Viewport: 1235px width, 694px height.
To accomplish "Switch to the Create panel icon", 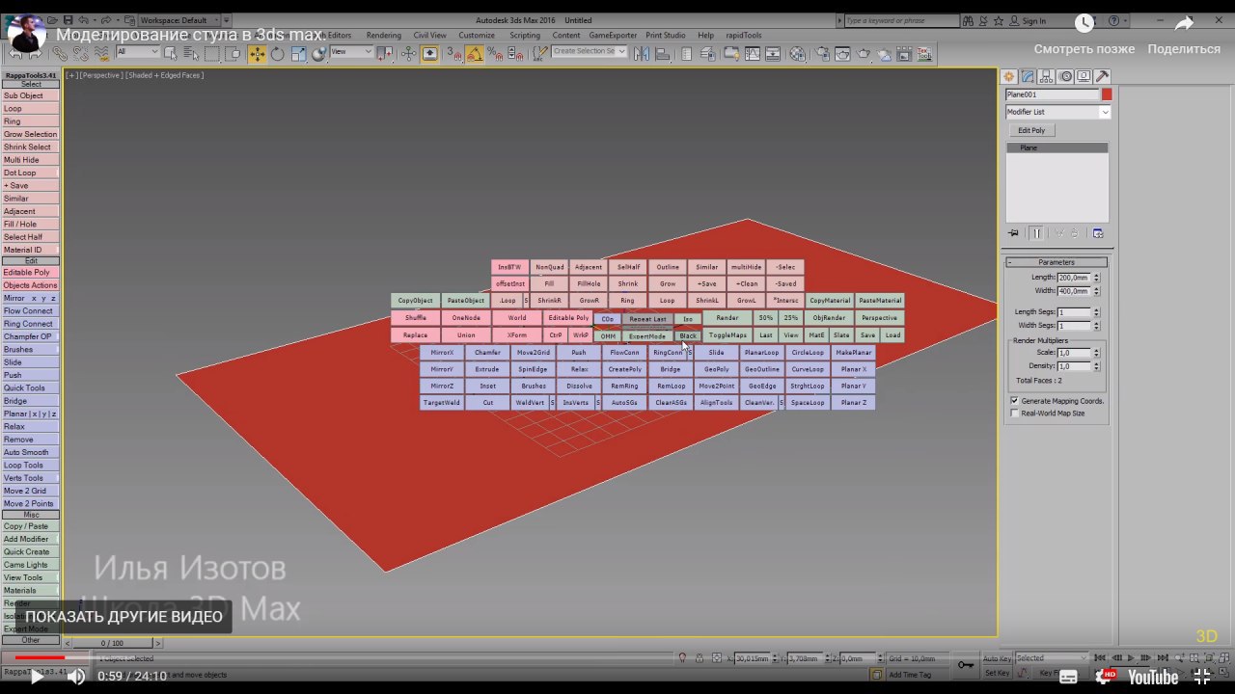I will pos(1009,76).
